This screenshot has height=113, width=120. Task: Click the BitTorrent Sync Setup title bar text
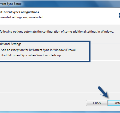point(11,4)
